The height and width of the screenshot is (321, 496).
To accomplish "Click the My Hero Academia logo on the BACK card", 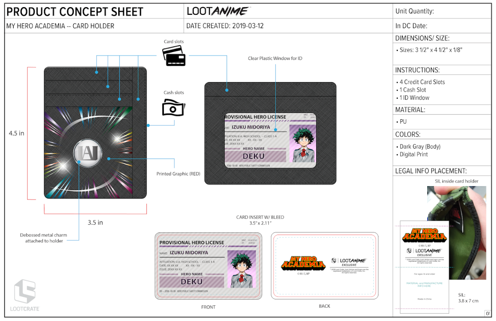I will point(304,262).
